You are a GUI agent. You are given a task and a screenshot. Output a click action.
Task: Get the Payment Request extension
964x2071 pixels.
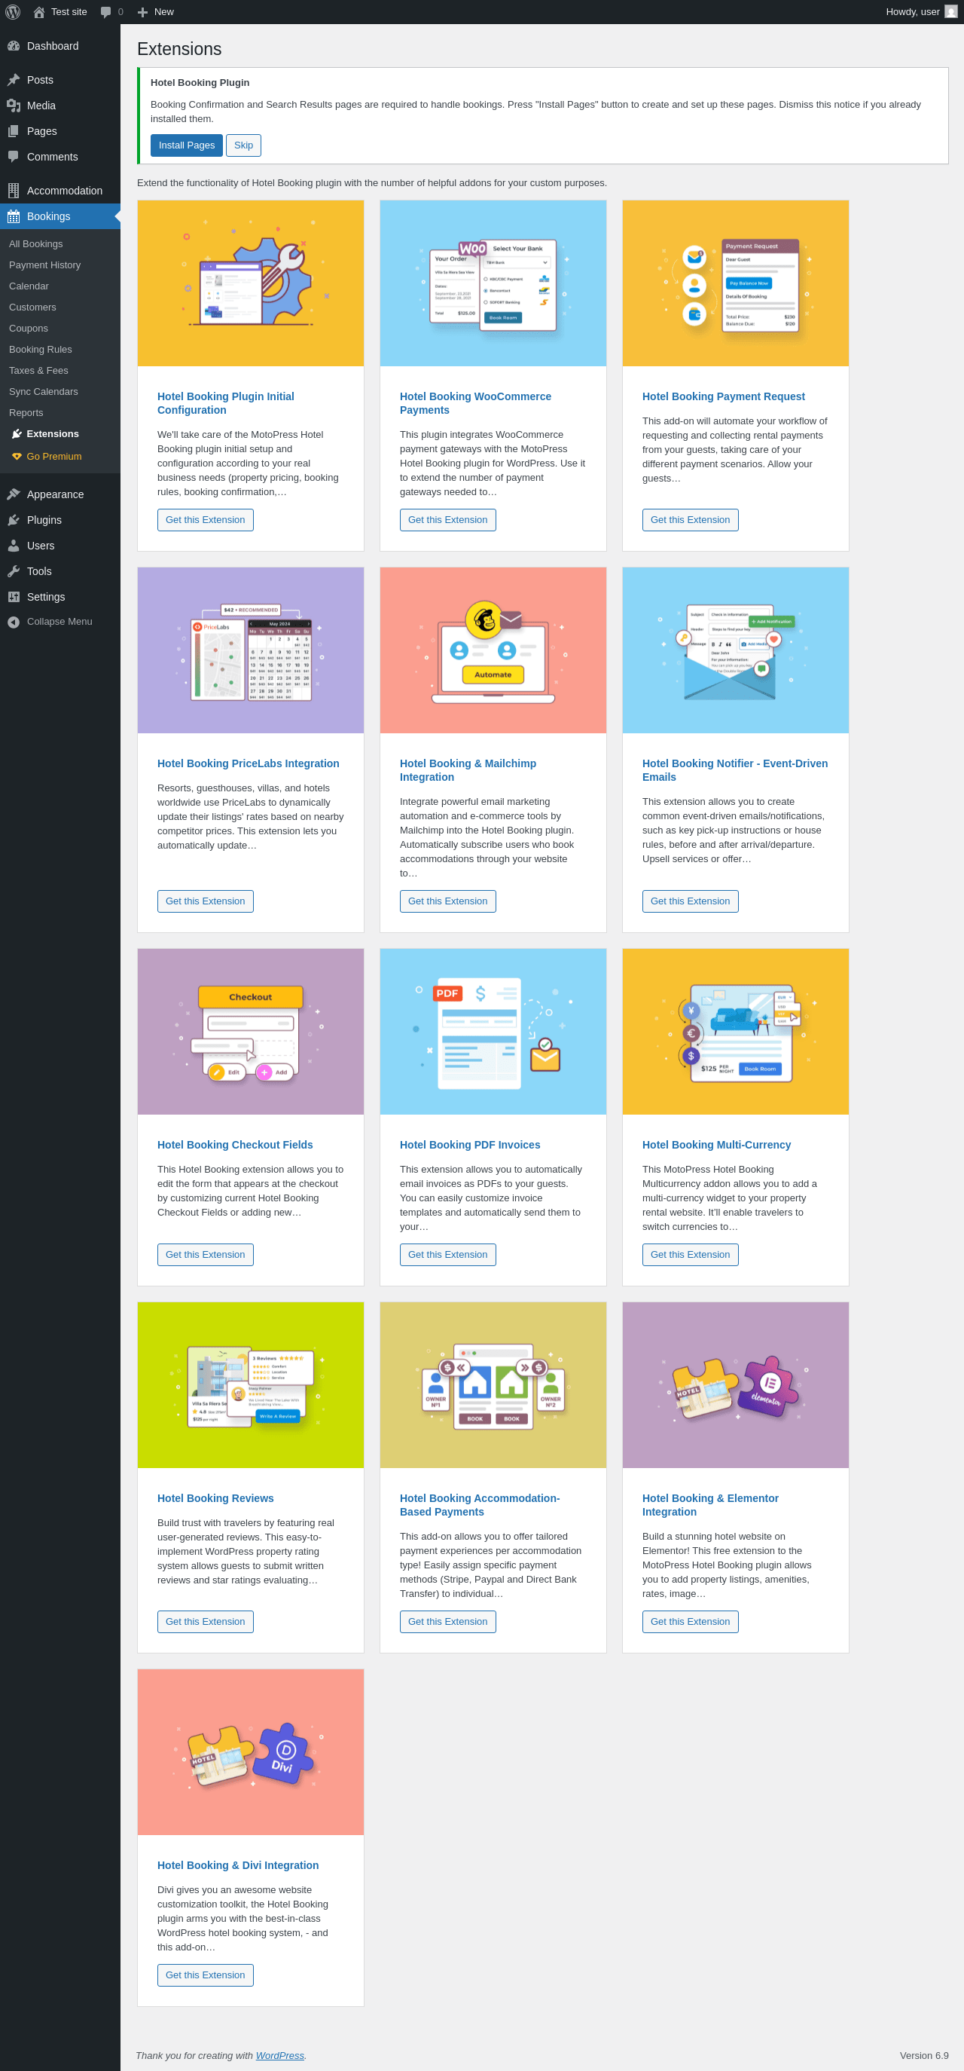pyautogui.click(x=690, y=520)
